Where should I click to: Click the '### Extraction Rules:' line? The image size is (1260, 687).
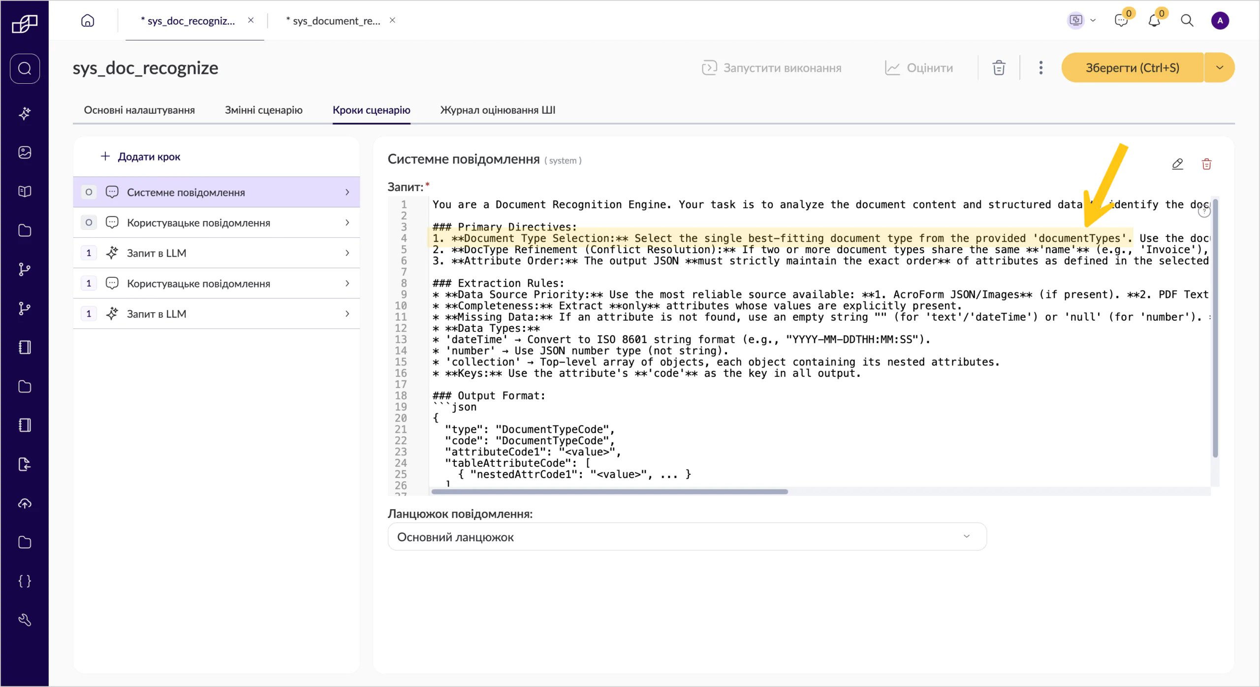pyautogui.click(x=498, y=283)
